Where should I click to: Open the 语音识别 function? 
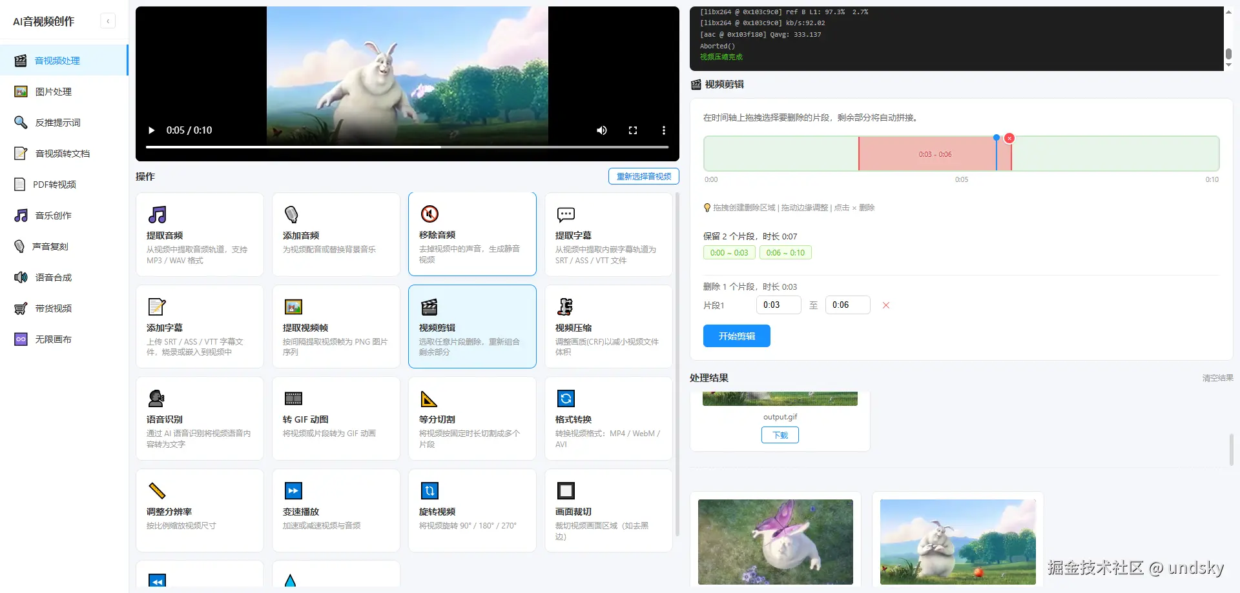click(200, 418)
